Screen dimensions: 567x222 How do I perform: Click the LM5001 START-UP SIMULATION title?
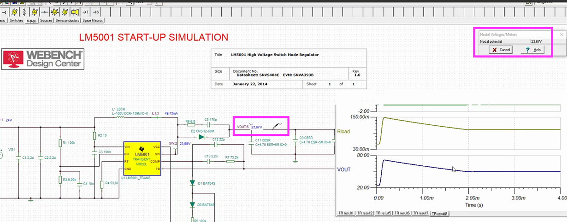154,37
